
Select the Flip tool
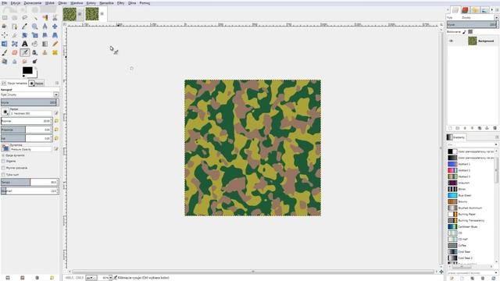(5, 44)
